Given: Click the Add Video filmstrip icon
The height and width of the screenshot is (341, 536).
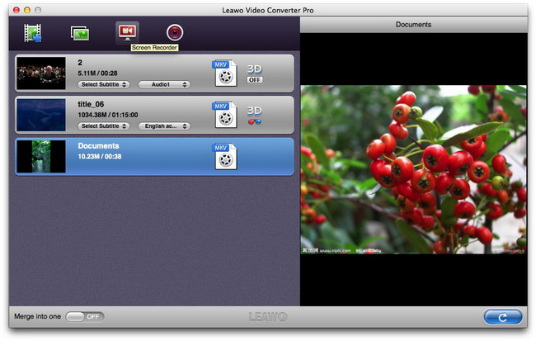Looking at the screenshot, I should pyautogui.click(x=32, y=33).
